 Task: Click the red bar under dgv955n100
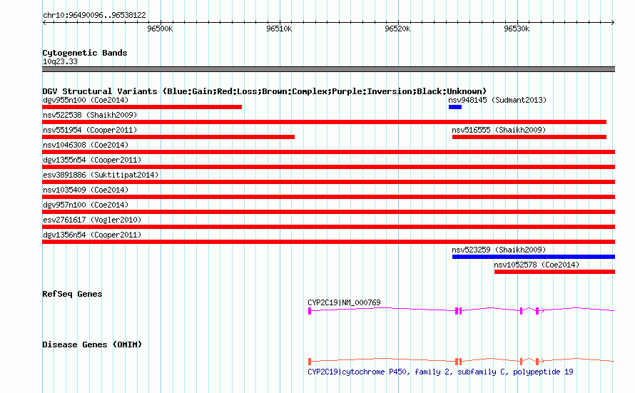point(142,107)
